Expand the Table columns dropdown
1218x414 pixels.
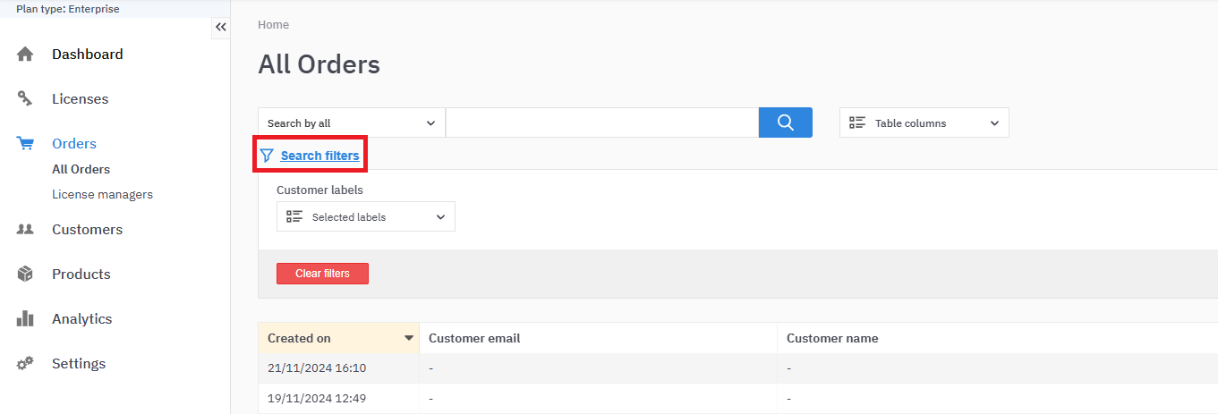924,123
